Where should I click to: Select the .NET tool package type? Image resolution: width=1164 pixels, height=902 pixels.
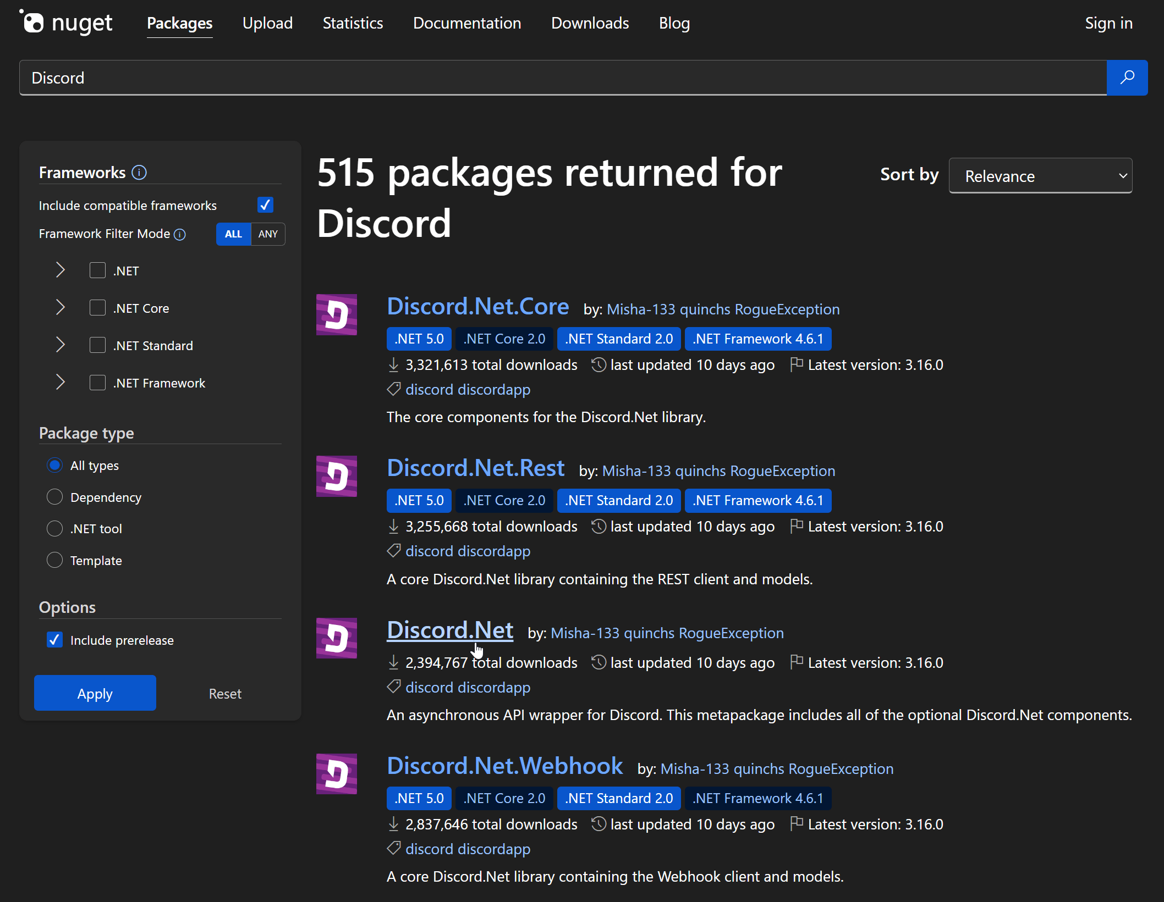[54, 529]
